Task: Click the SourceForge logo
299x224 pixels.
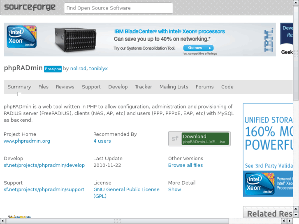Action: coord(30,7)
